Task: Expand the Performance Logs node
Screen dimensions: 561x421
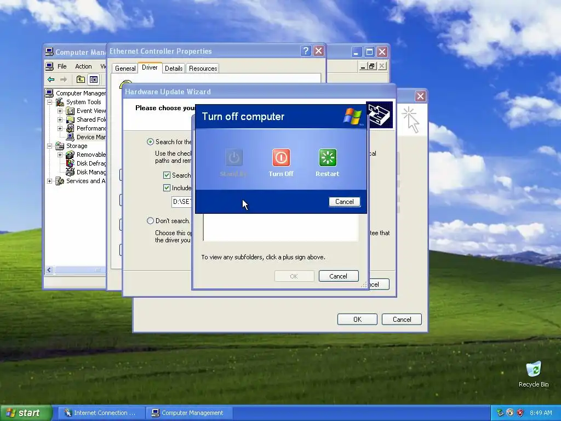Action: pyautogui.click(x=60, y=128)
